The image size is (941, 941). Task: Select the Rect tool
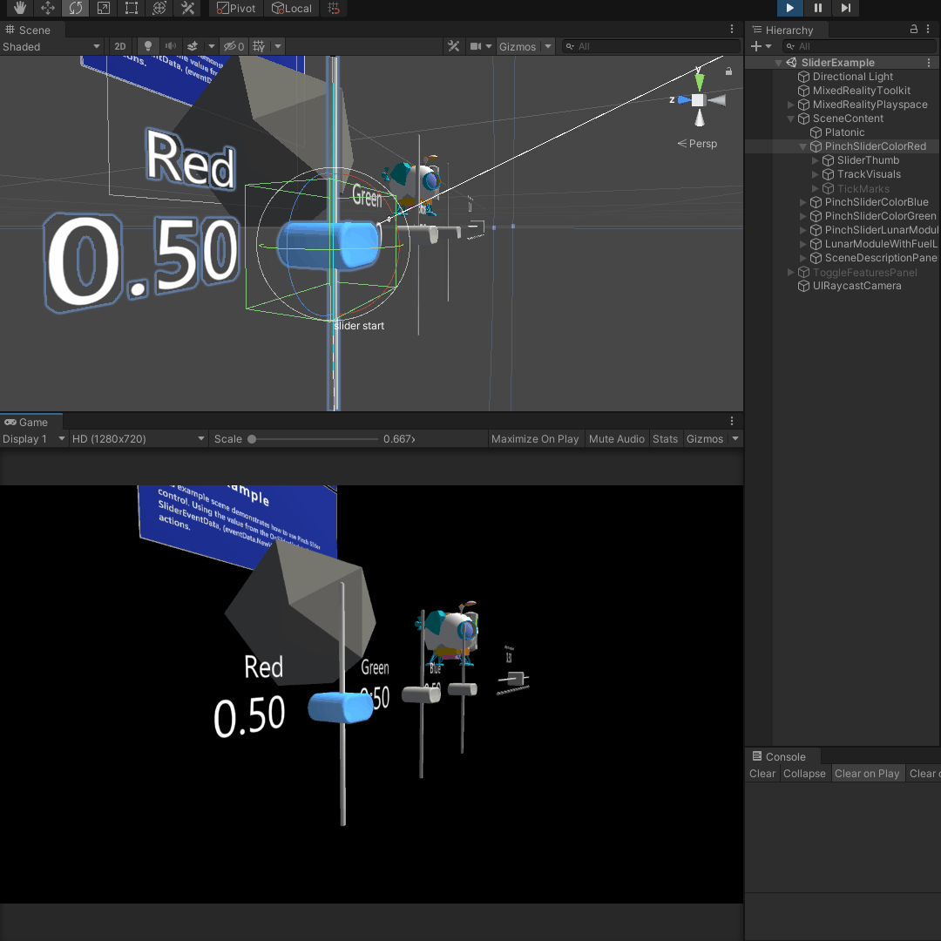(x=132, y=8)
